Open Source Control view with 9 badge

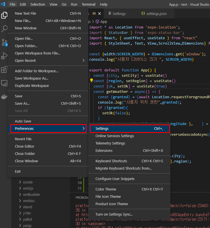pos(4,42)
